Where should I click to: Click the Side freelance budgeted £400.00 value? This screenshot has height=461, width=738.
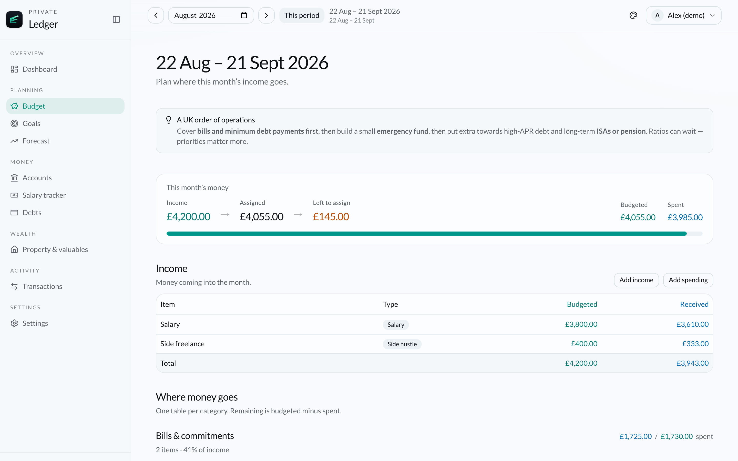click(584, 344)
